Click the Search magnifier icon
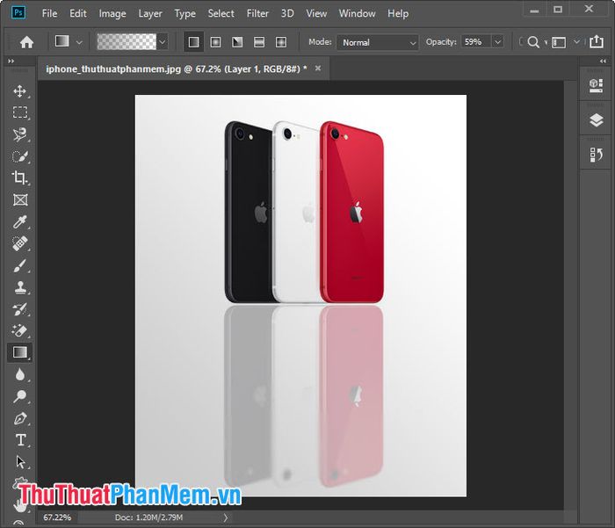Screen dimensions: 615x528 click(x=533, y=42)
